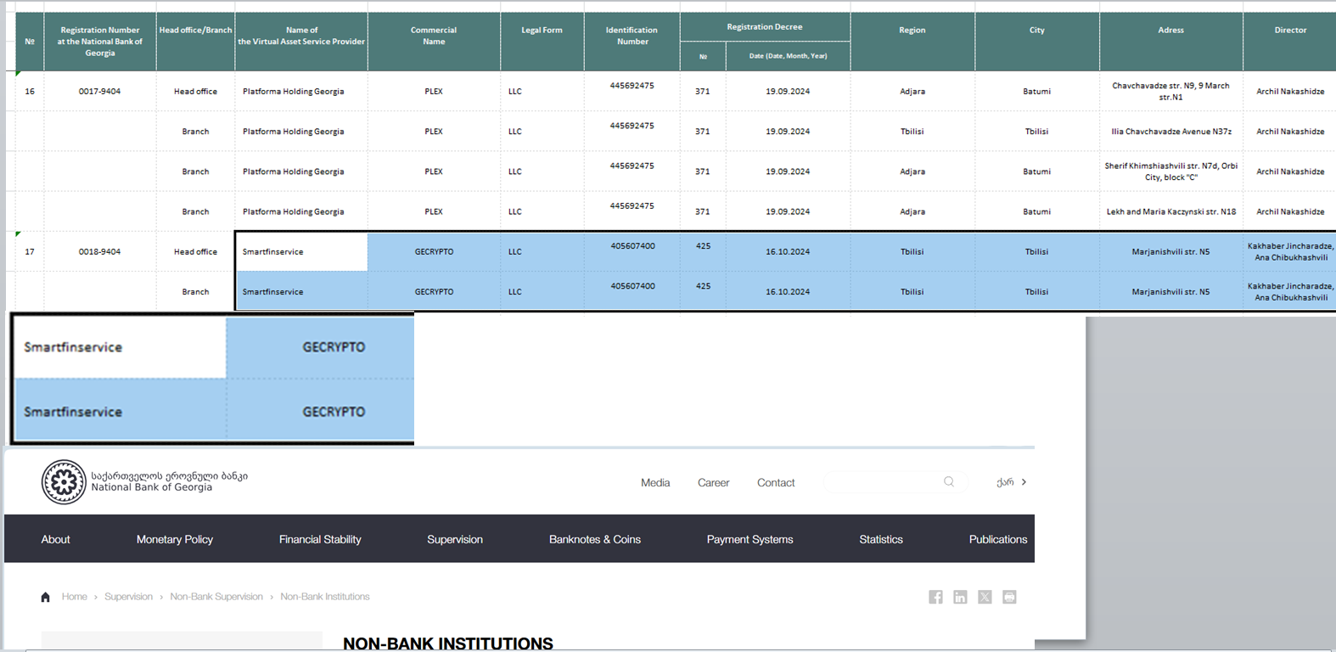Select date 19.09.2024 in row 16
This screenshot has width=1336, height=652.
point(788,92)
